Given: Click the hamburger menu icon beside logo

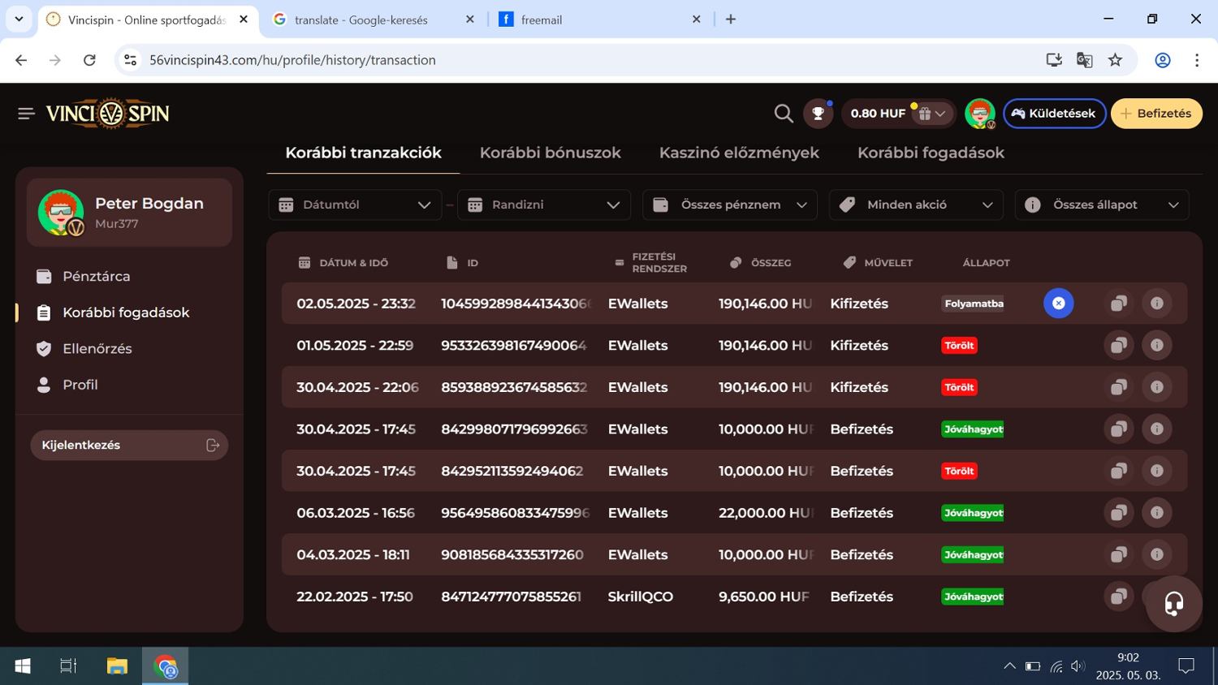Looking at the screenshot, I should point(26,114).
